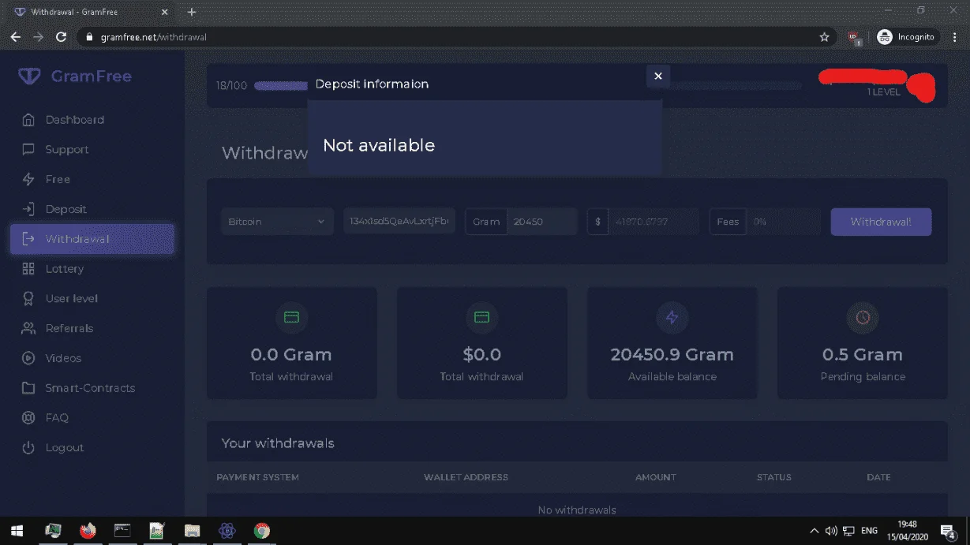Switch to the Withdrawal - GramFree tab
This screenshot has width=970, height=545.
(x=92, y=12)
